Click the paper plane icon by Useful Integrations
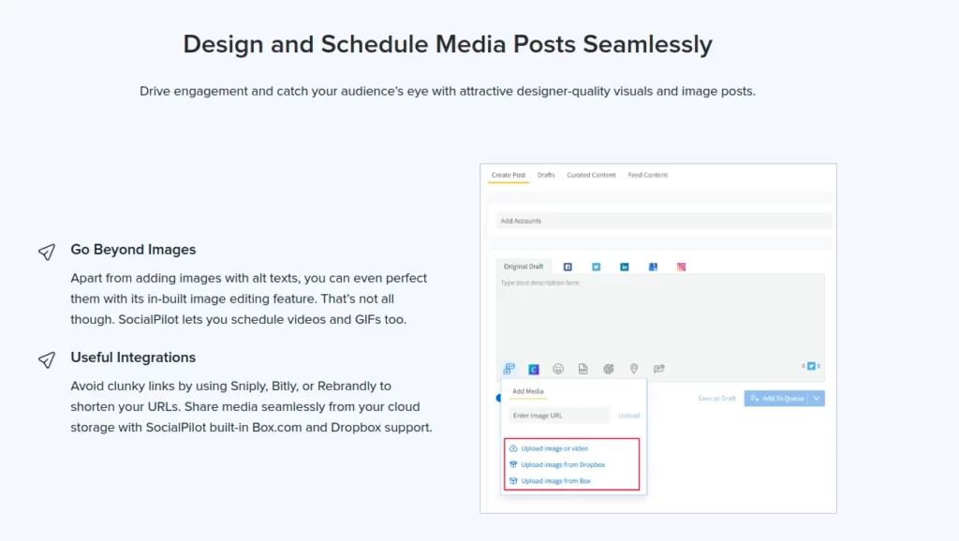Image resolution: width=959 pixels, height=541 pixels. 47,359
